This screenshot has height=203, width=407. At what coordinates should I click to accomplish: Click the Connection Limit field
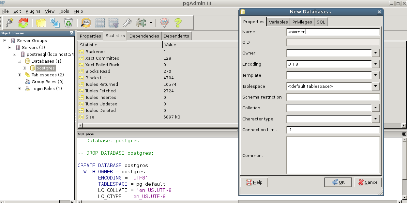[333, 130]
